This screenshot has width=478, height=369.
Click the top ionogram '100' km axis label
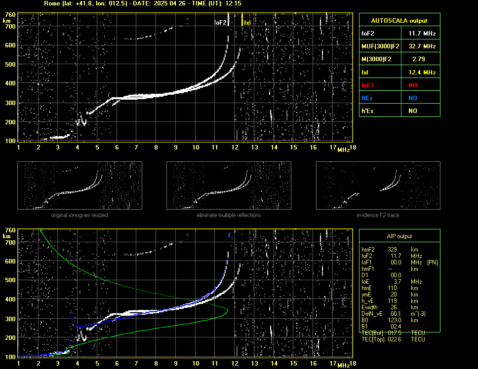10,141
